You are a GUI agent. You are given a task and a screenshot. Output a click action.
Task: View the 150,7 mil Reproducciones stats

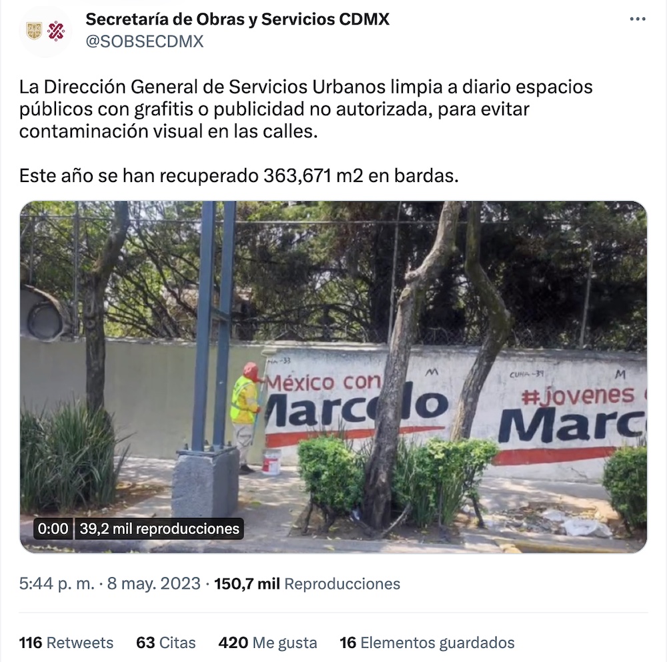tap(307, 583)
